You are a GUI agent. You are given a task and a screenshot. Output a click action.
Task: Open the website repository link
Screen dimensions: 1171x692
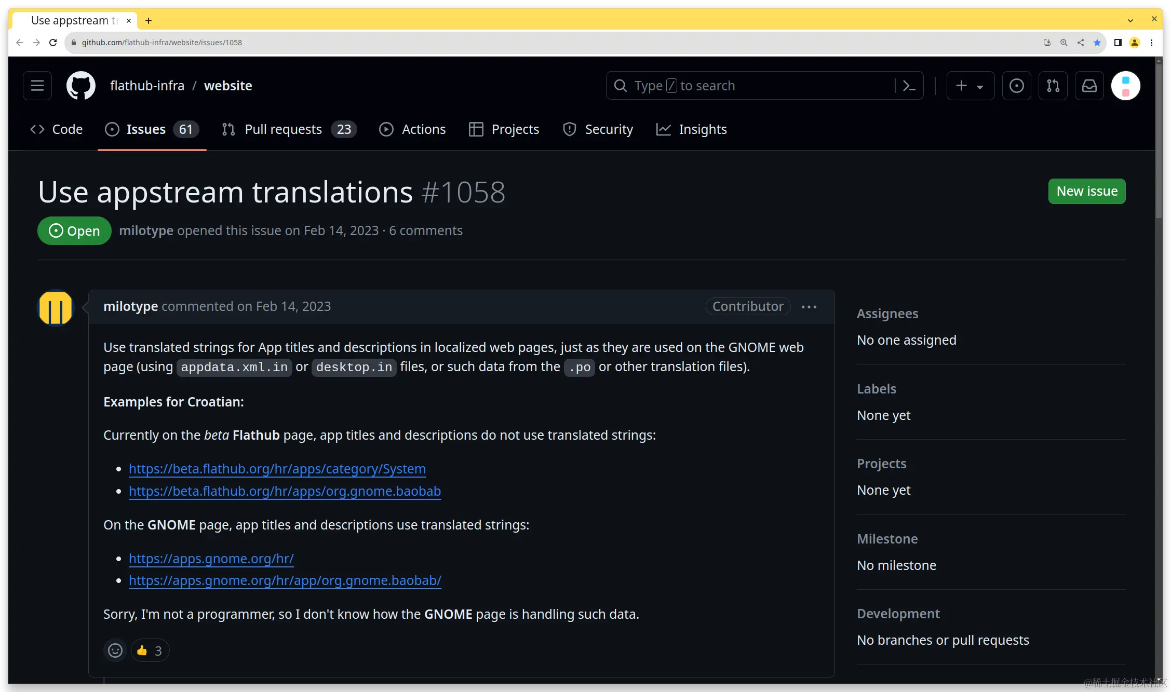click(x=228, y=86)
